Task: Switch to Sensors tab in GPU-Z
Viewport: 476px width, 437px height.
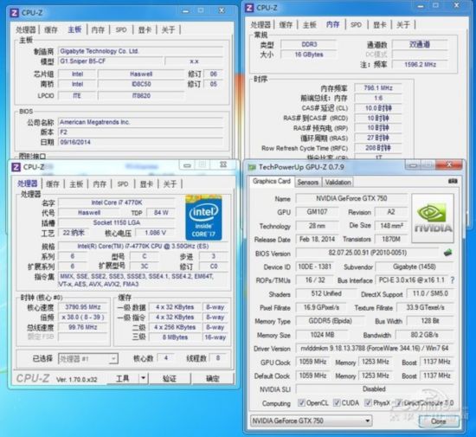Action: (x=307, y=182)
